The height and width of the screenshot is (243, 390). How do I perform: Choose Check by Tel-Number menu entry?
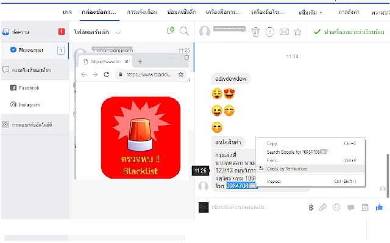(310, 169)
